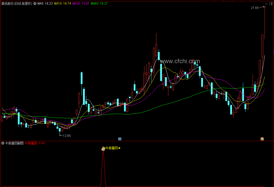Click the 牛股基因副图 indicator name
This screenshot has width=274, height=187.
pos(14,143)
